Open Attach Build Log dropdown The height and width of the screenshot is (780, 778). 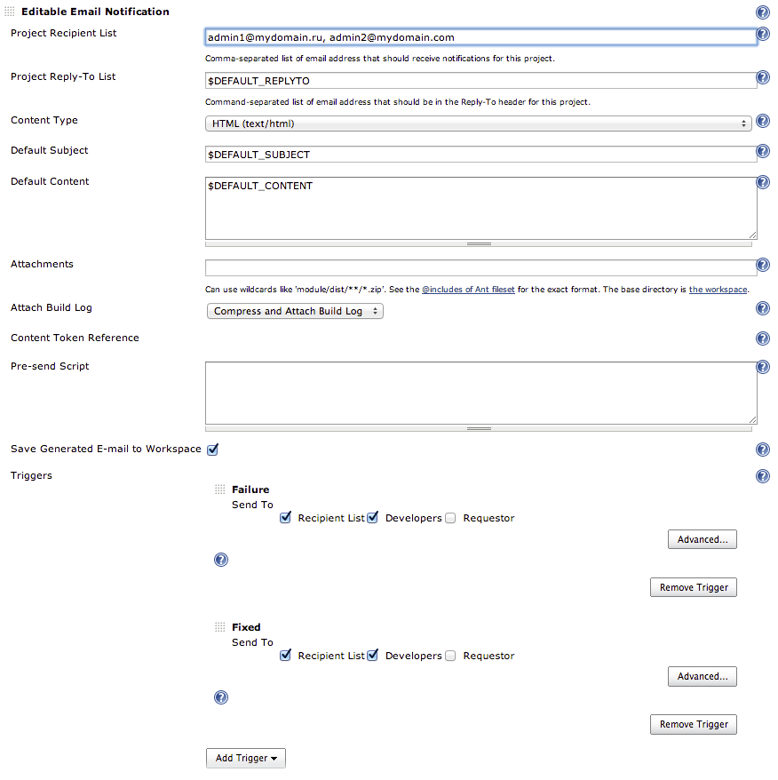coord(294,311)
